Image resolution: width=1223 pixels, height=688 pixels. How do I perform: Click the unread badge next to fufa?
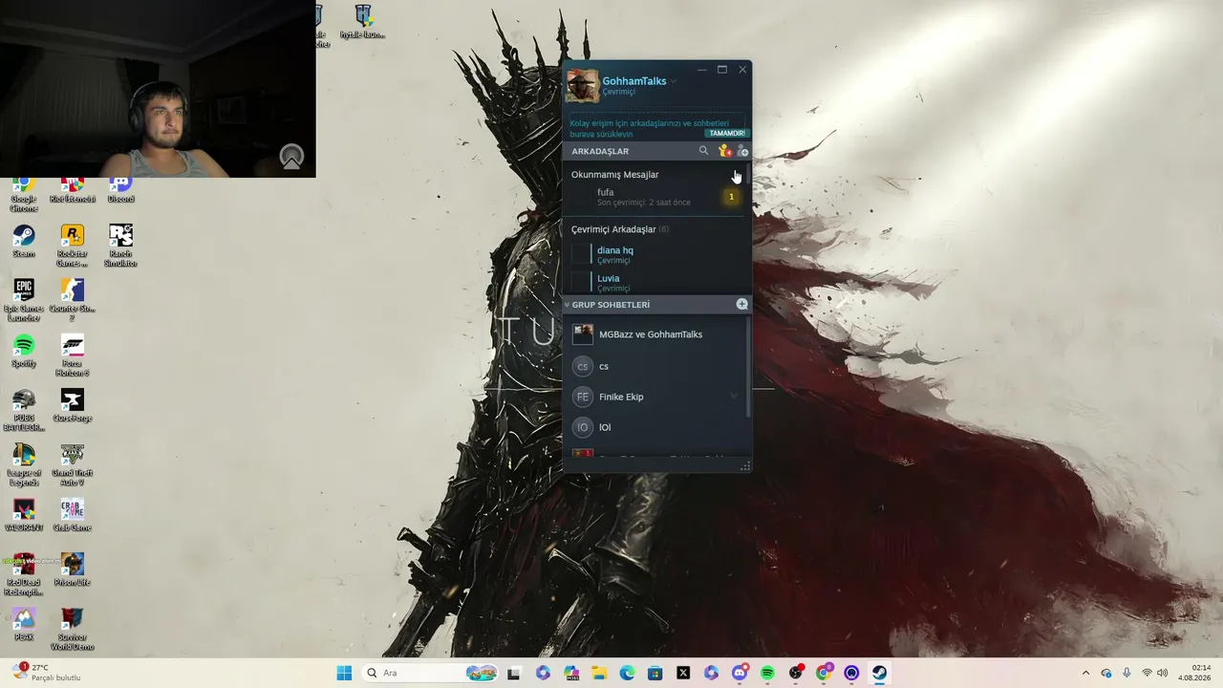pos(731,197)
